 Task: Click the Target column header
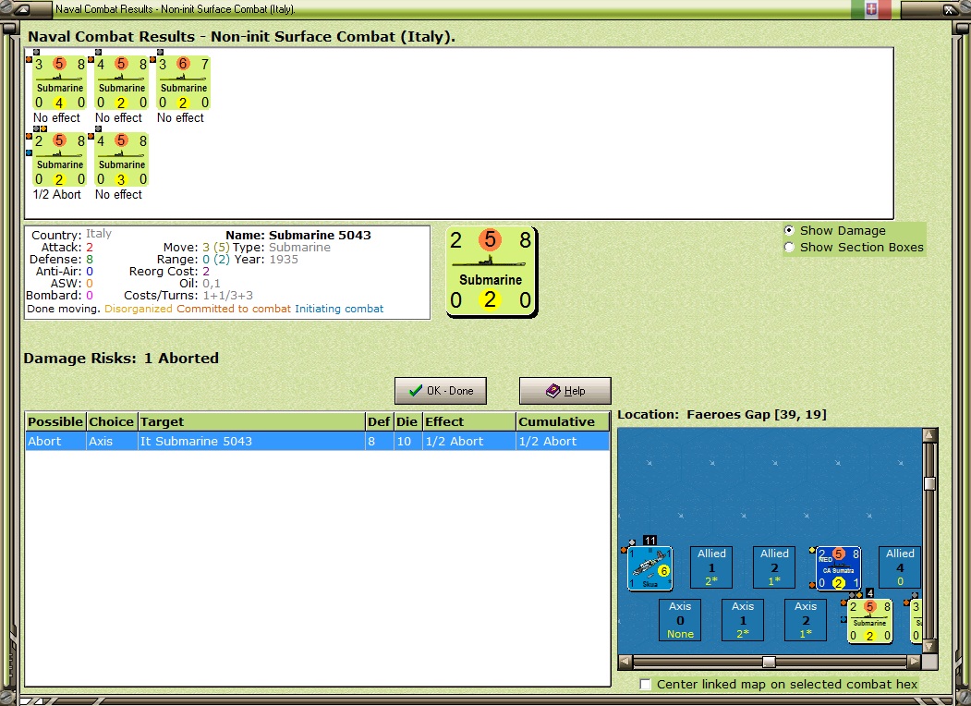pyautogui.click(x=251, y=421)
